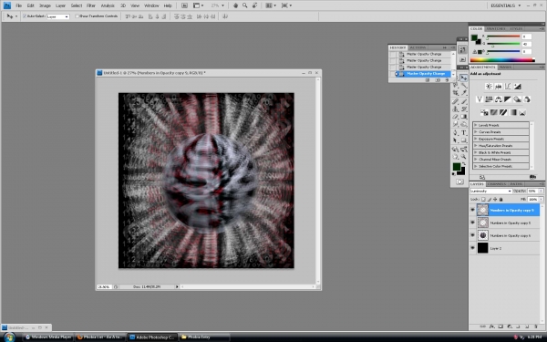The height and width of the screenshot is (342, 547).
Task: Launch Bridge from the application bar
Action: (x=184, y=5)
